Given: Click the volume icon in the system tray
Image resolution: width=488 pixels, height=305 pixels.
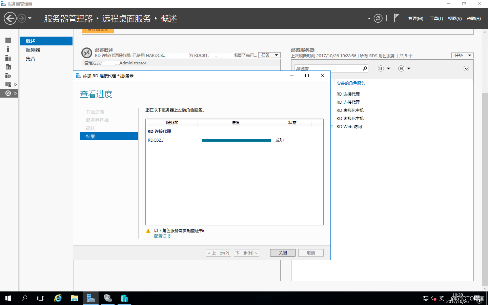Looking at the screenshot, I should pyautogui.click(x=433, y=299).
